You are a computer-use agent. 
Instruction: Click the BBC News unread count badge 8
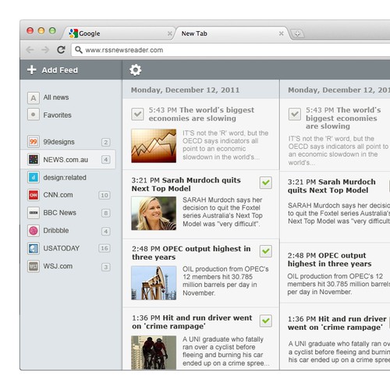pos(105,213)
